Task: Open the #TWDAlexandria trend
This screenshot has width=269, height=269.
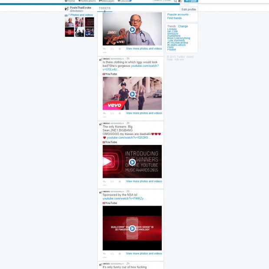Action: [177, 43]
